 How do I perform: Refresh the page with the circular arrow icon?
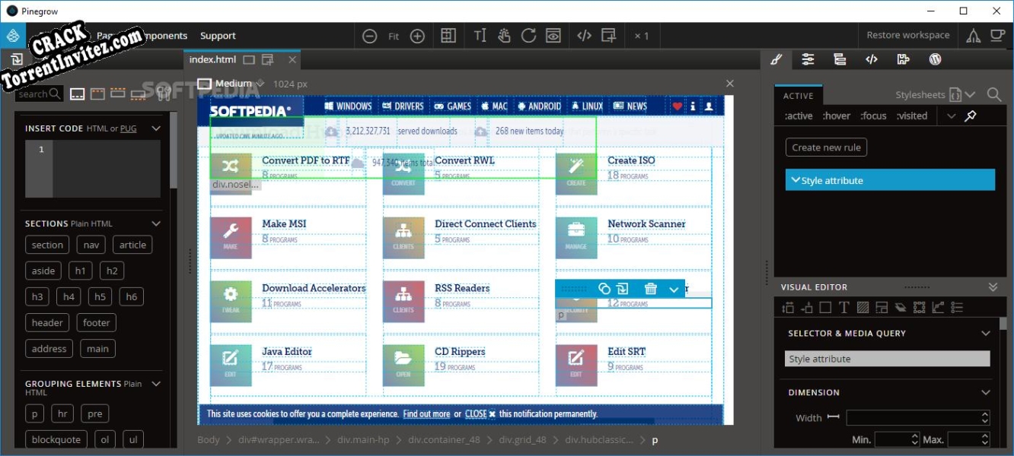[529, 35]
